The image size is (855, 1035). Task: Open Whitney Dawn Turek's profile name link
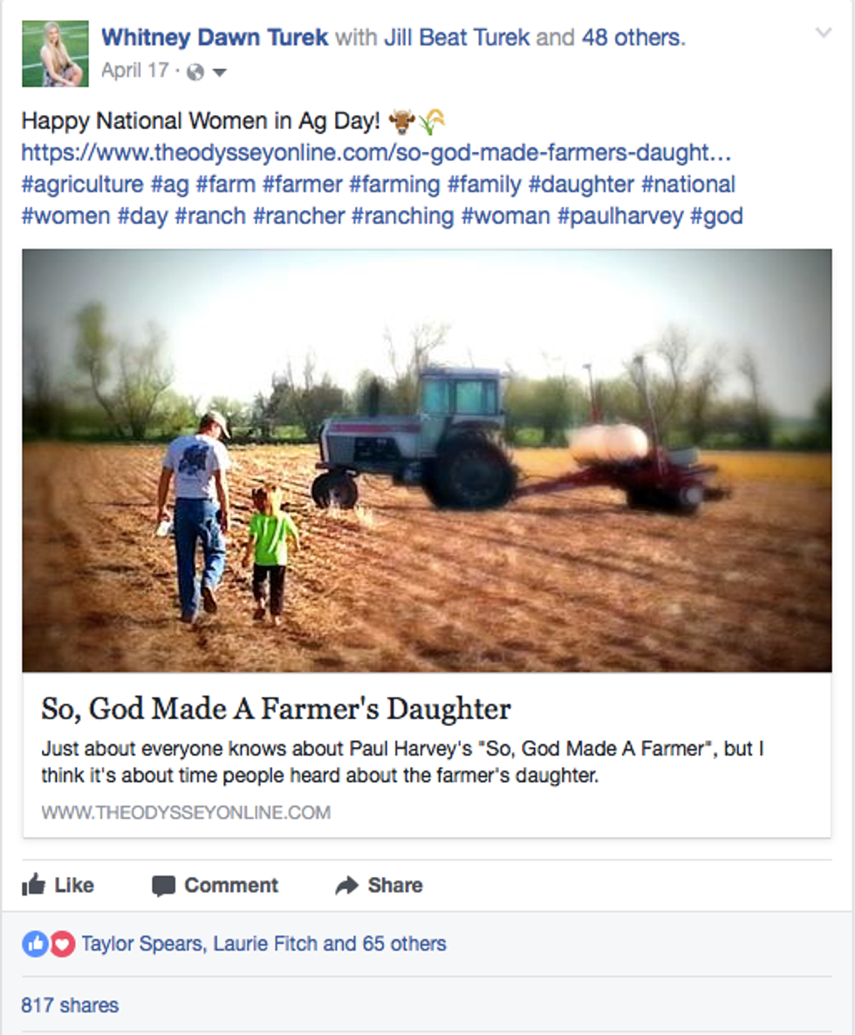215,38
